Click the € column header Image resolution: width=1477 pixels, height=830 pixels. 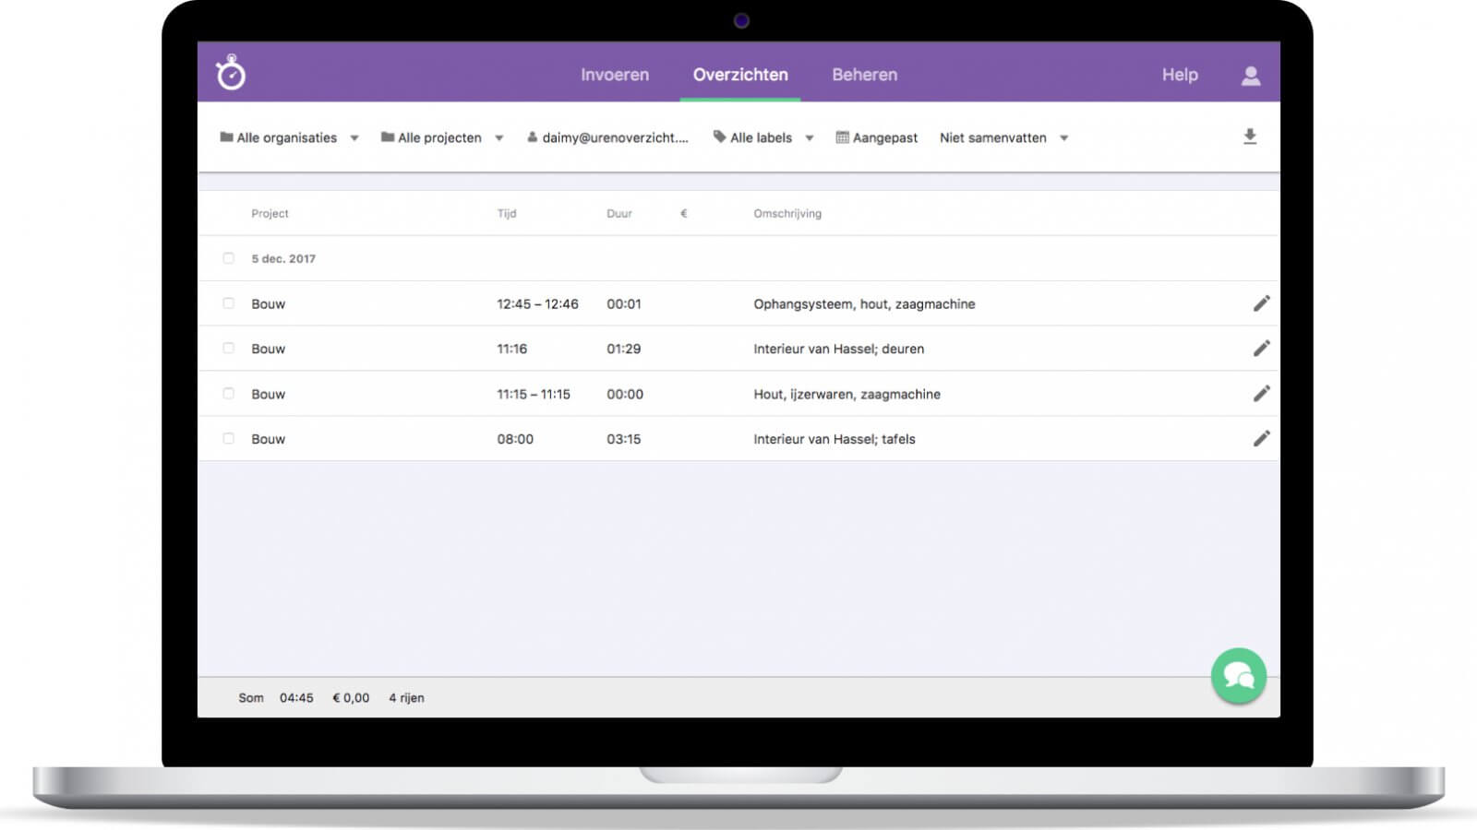pyautogui.click(x=684, y=213)
